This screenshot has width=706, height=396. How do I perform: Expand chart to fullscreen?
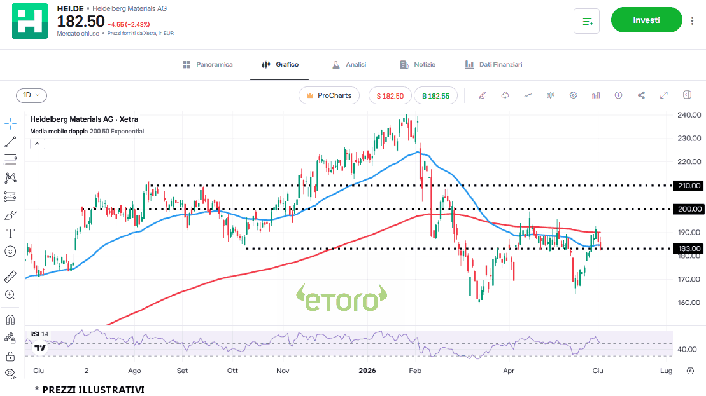[x=664, y=95]
